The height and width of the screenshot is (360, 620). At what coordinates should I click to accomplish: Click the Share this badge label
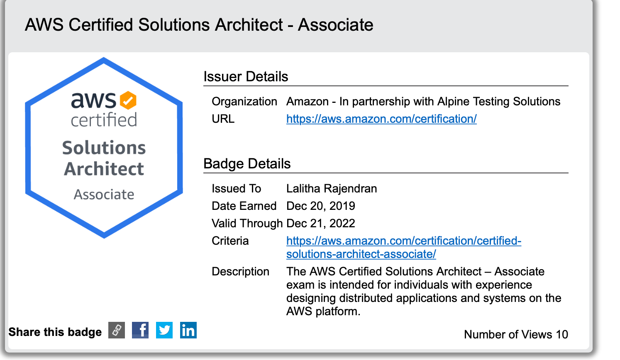(x=55, y=332)
